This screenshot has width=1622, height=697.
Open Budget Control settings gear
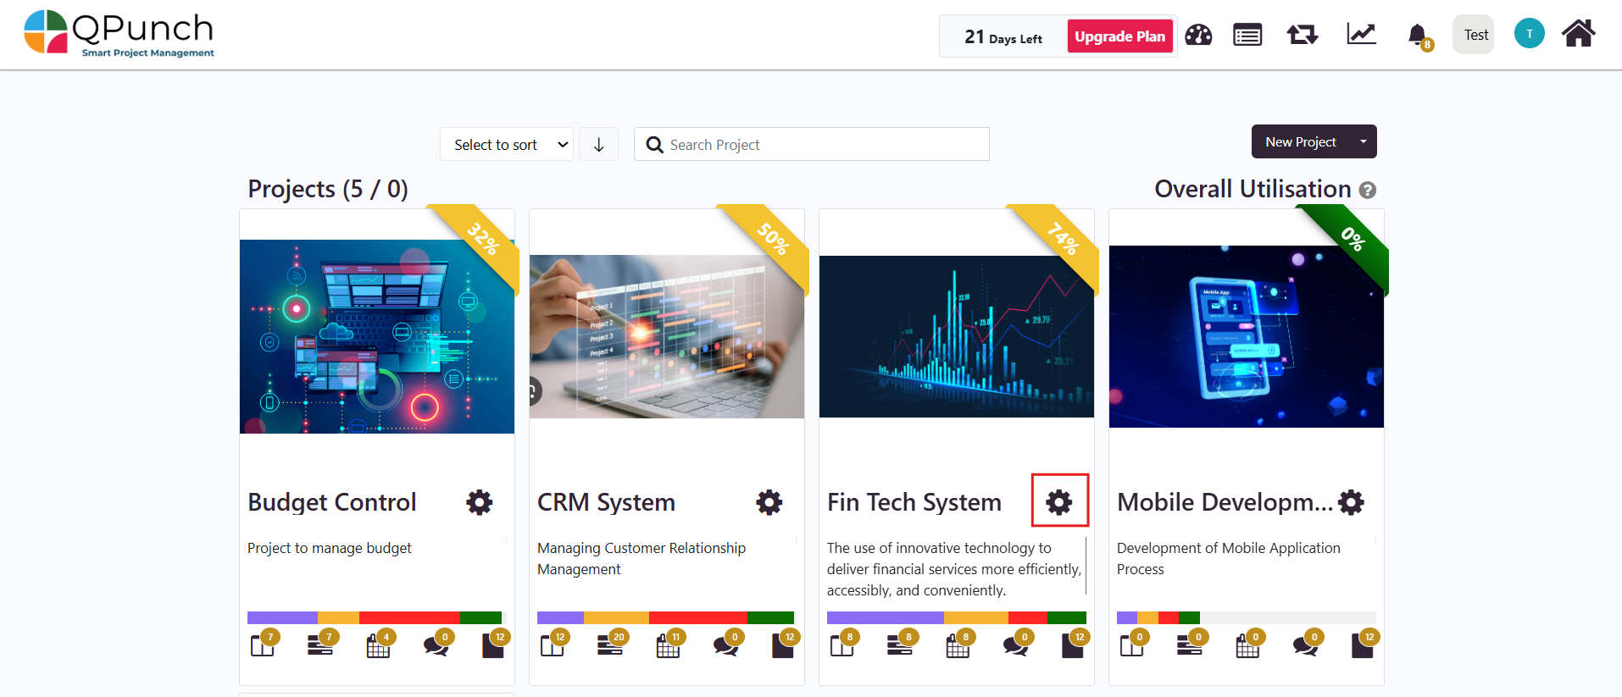point(480,502)
